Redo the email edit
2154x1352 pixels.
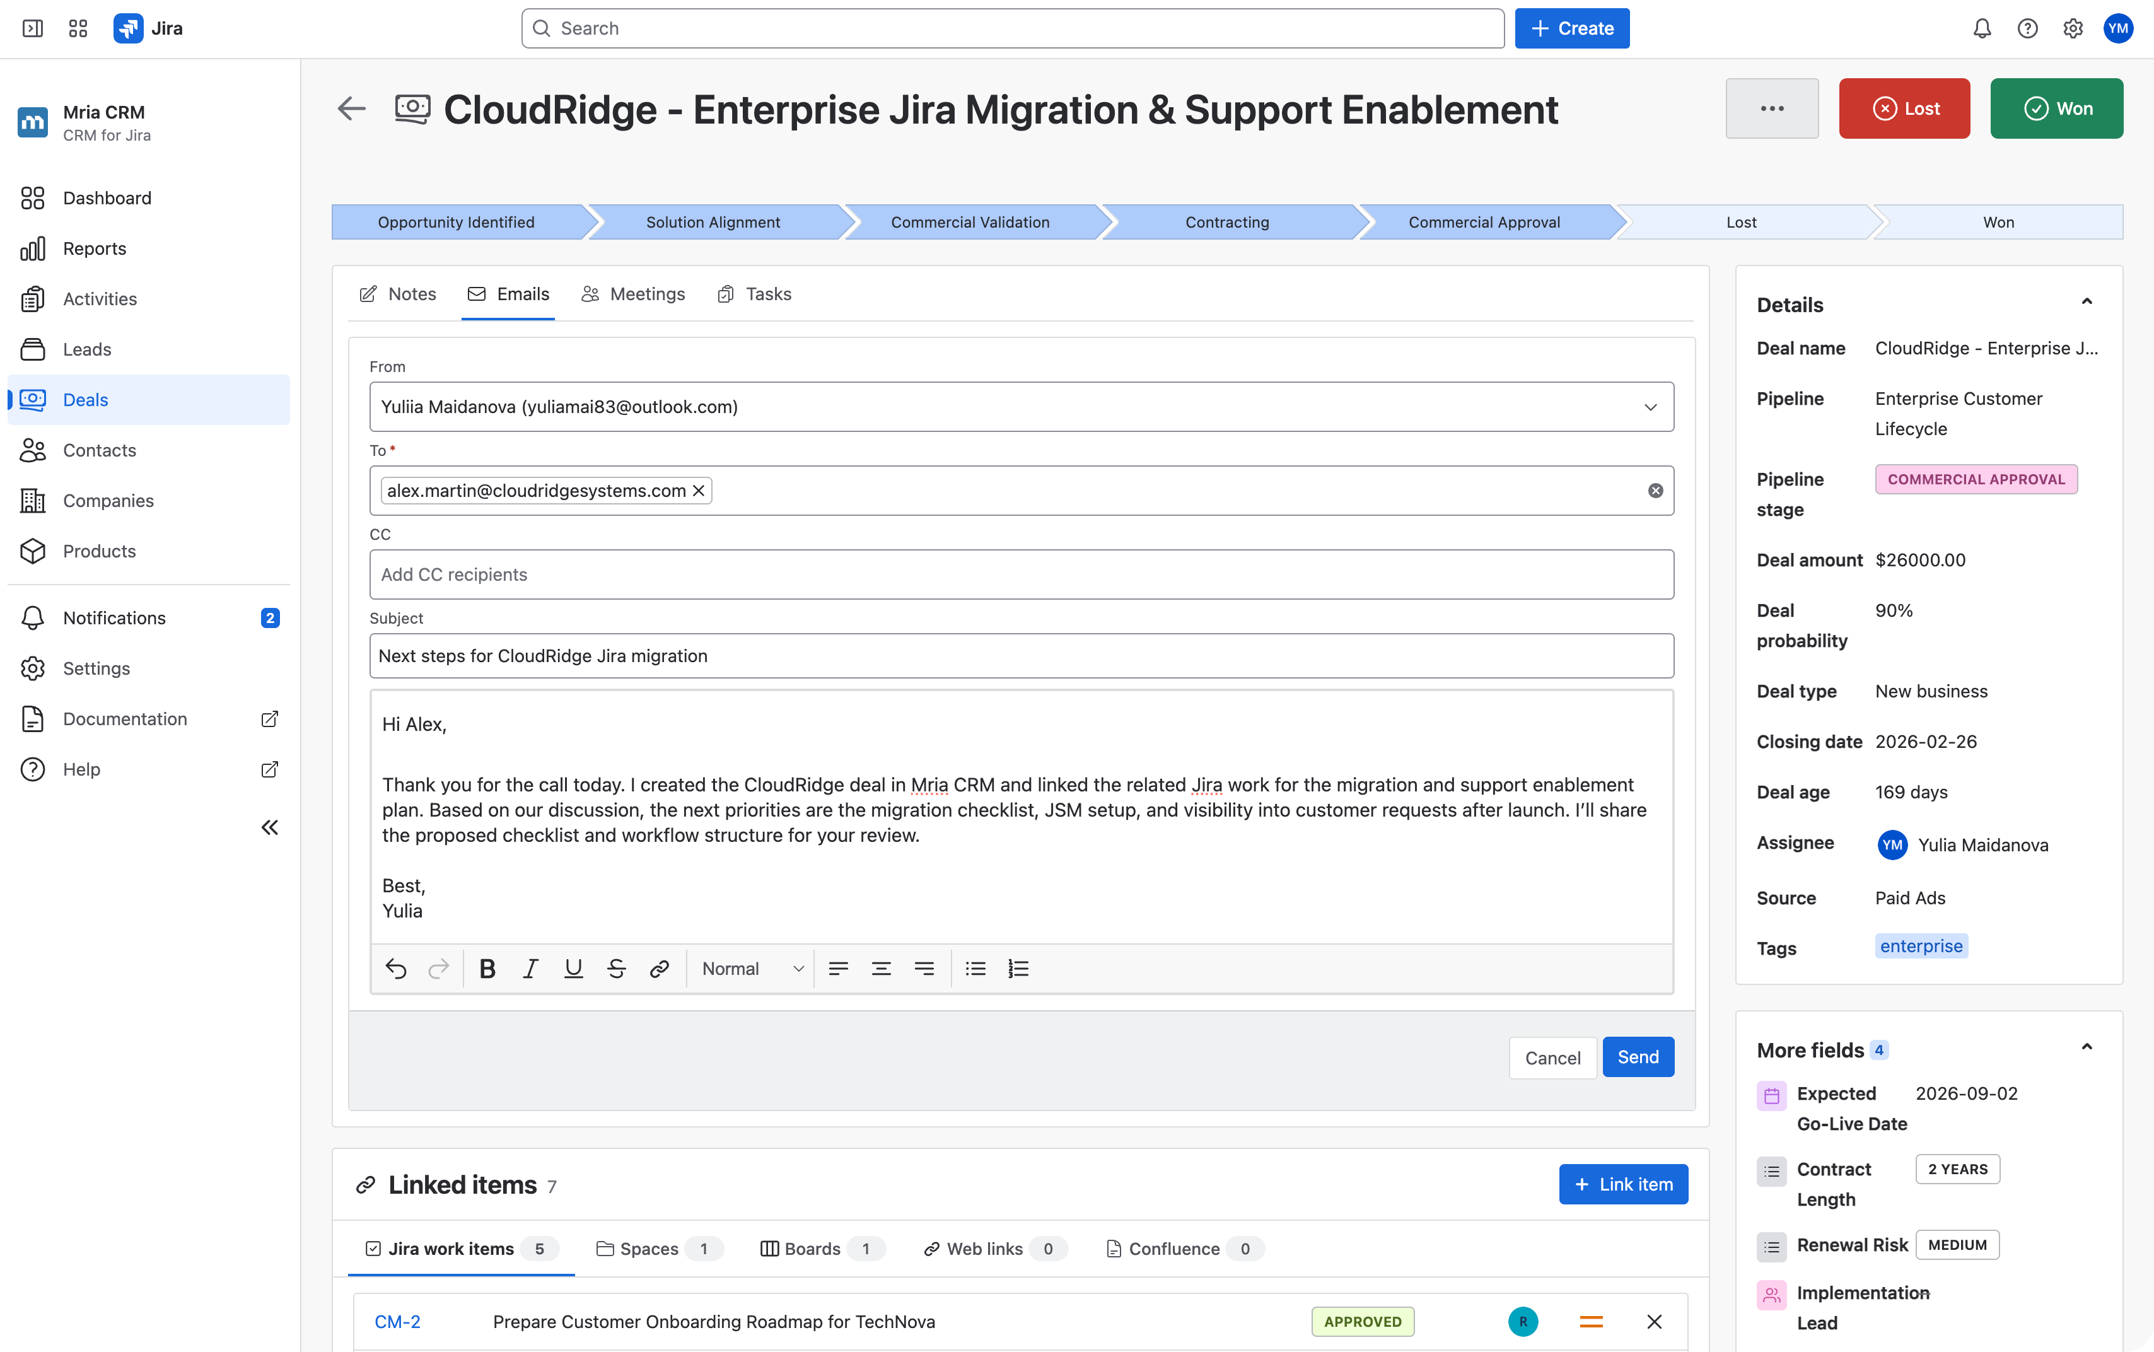point(438,969)
